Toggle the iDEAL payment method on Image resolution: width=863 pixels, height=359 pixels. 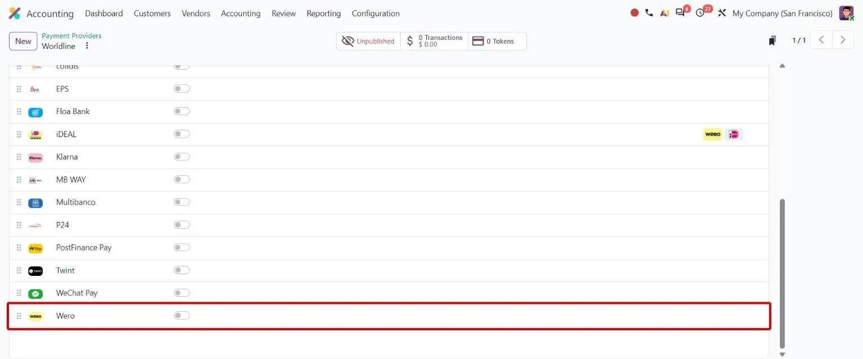click(181, 134)
